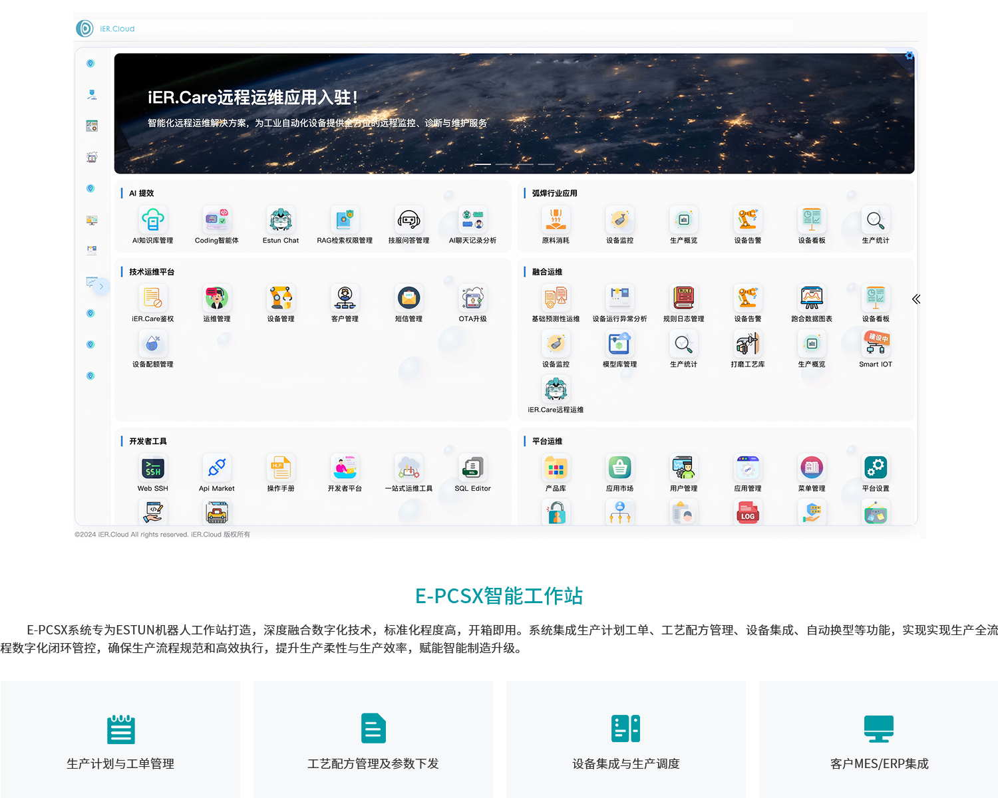The image size is (998, 798).
Task: Open OTA升级 app icon
Action: click(472, 298)
